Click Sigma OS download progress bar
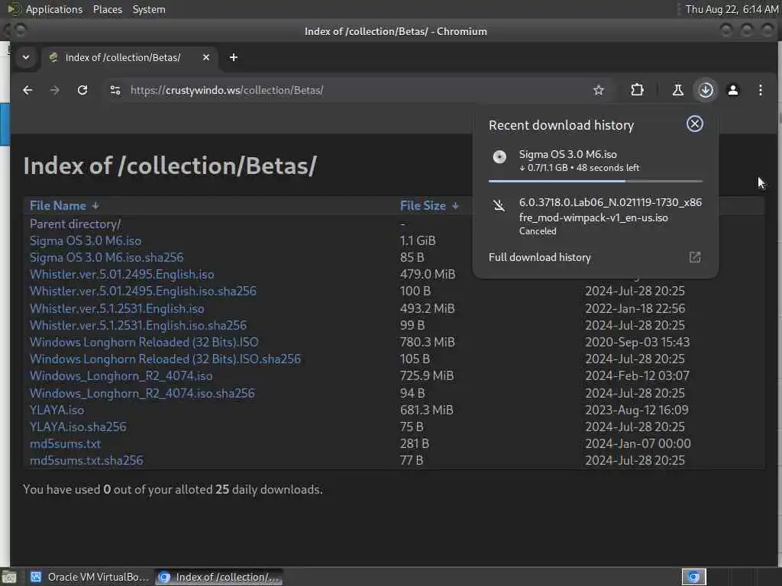 click(596, 181)
